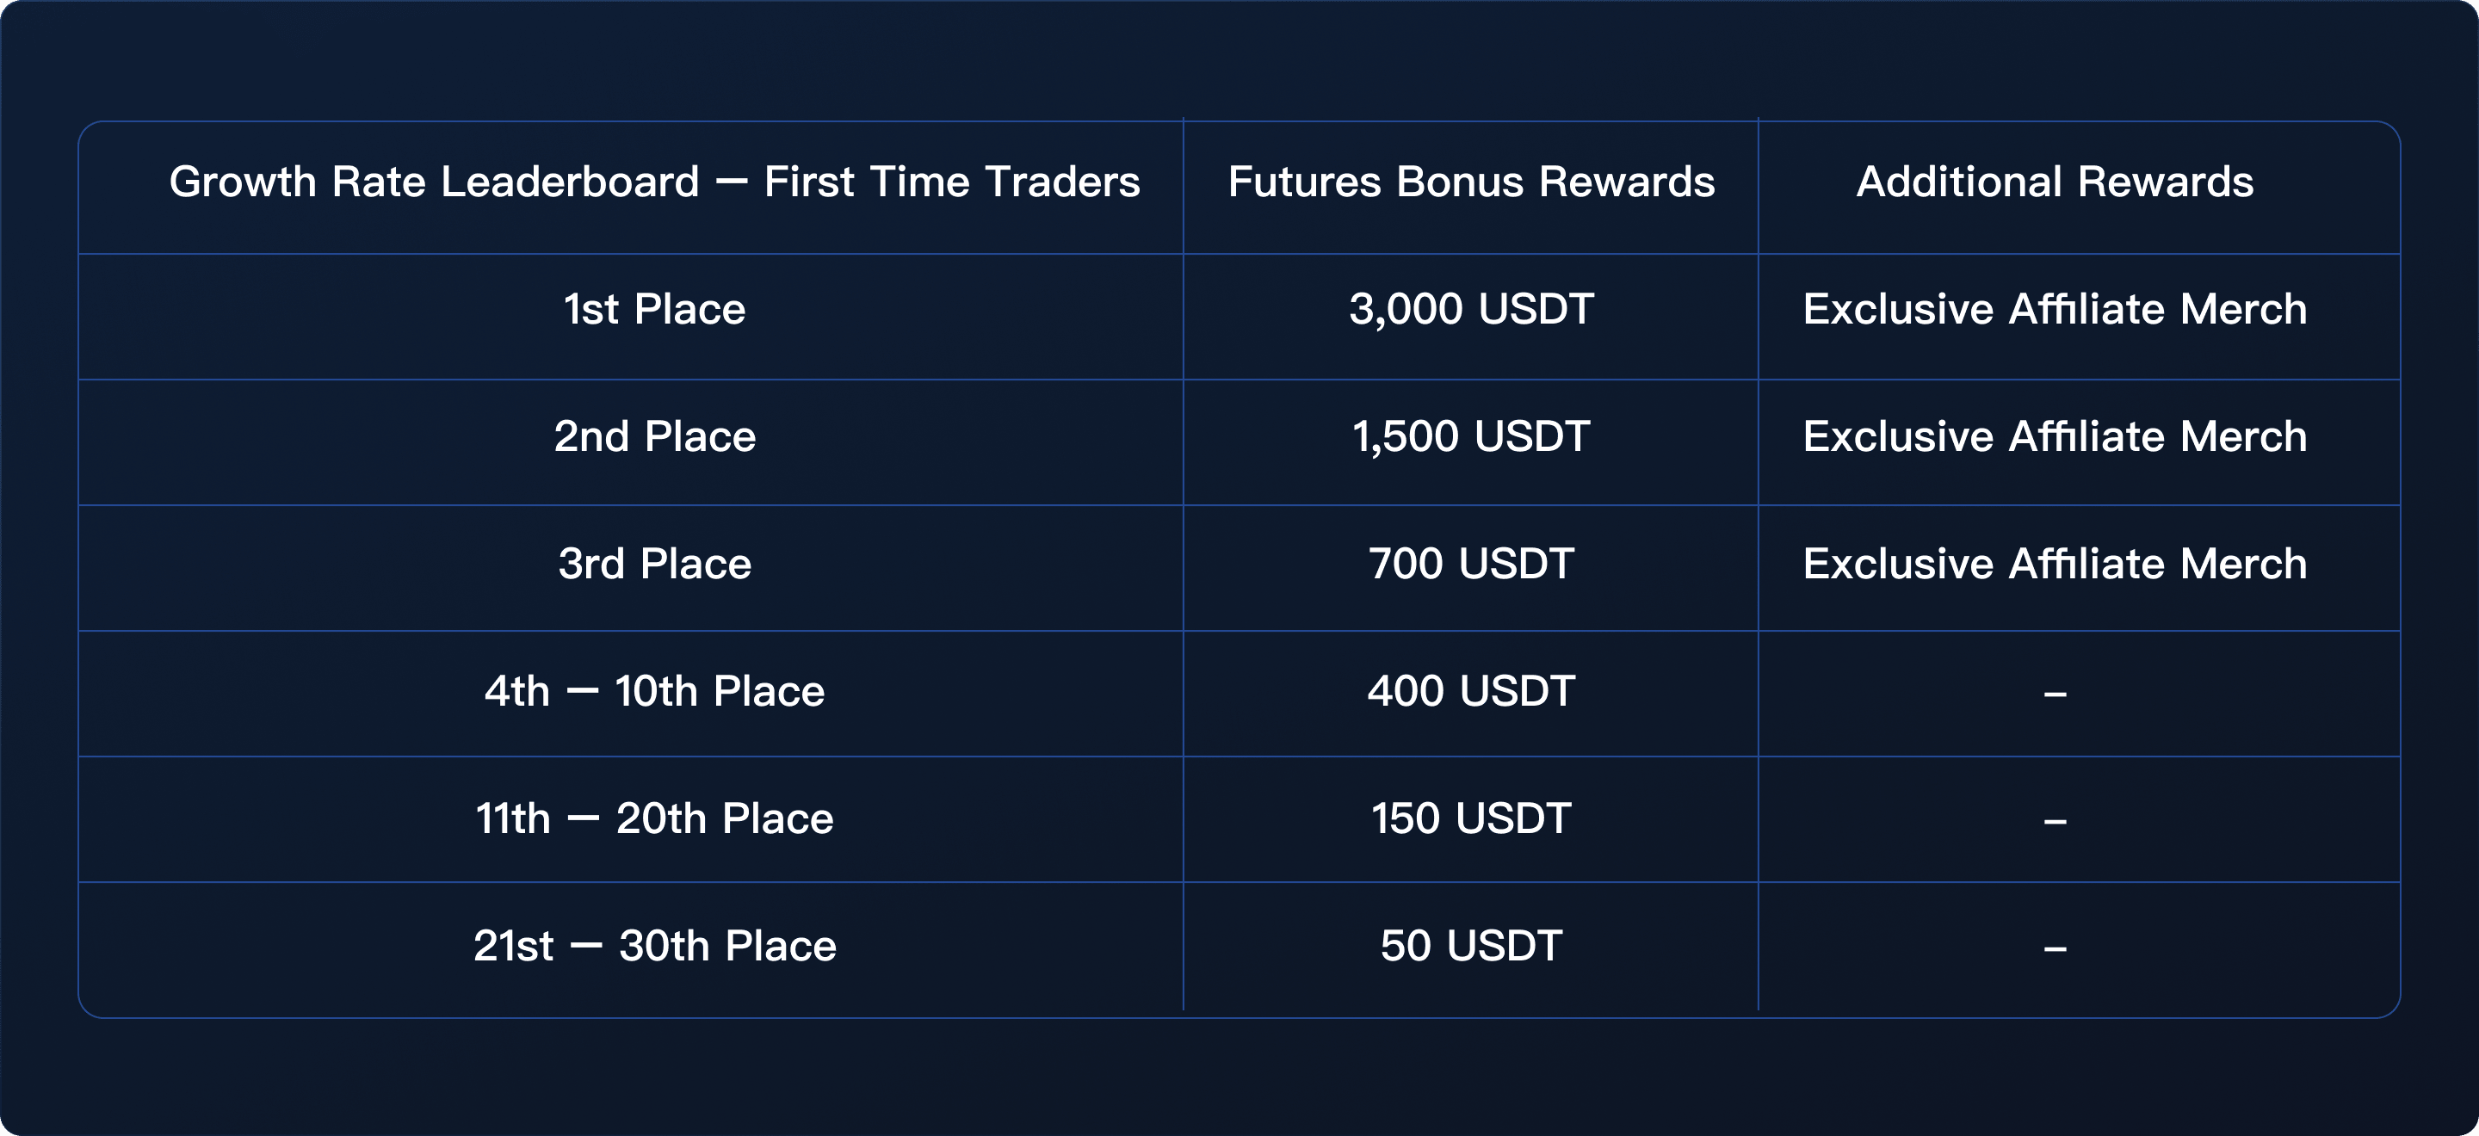Click the Growth Rate Leaderboard column header
This screenshot has width=2479, height=1136.
coord(654,182)
